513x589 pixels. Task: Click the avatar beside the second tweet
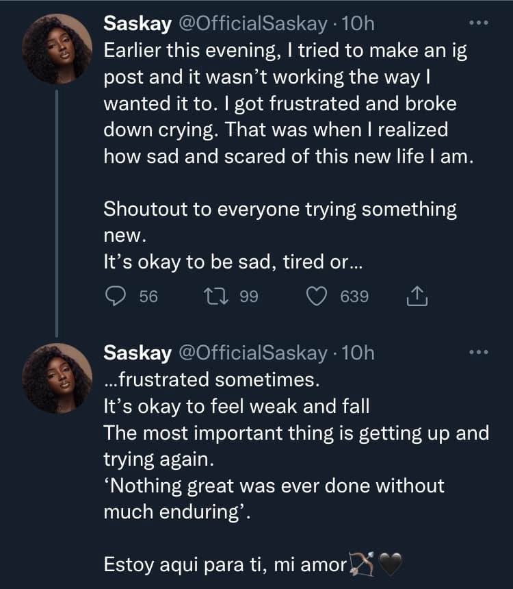pos(57,377)
